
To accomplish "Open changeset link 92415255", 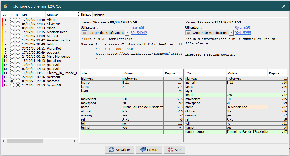I will [x=243, y=33].
